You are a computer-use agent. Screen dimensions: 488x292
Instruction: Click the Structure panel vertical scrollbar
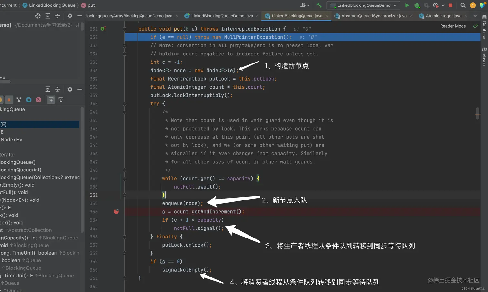click(82, 169)
